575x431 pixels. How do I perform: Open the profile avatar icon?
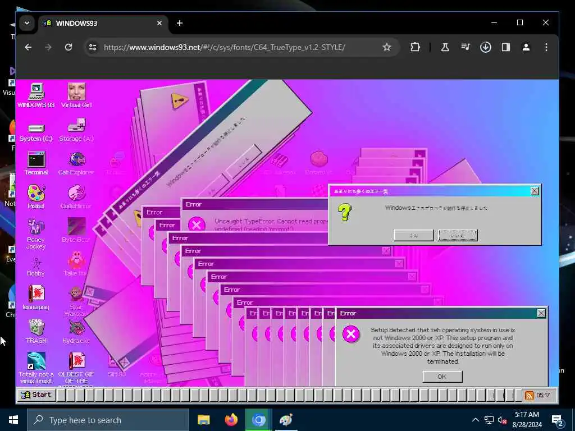526,47
